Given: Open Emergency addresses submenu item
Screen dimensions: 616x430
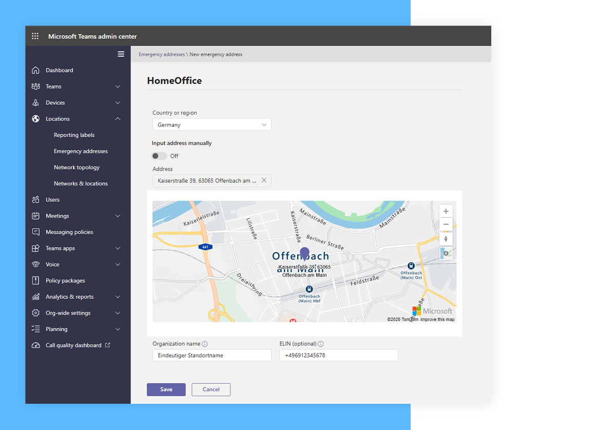Looking at the screenshot, I should 81,151.
